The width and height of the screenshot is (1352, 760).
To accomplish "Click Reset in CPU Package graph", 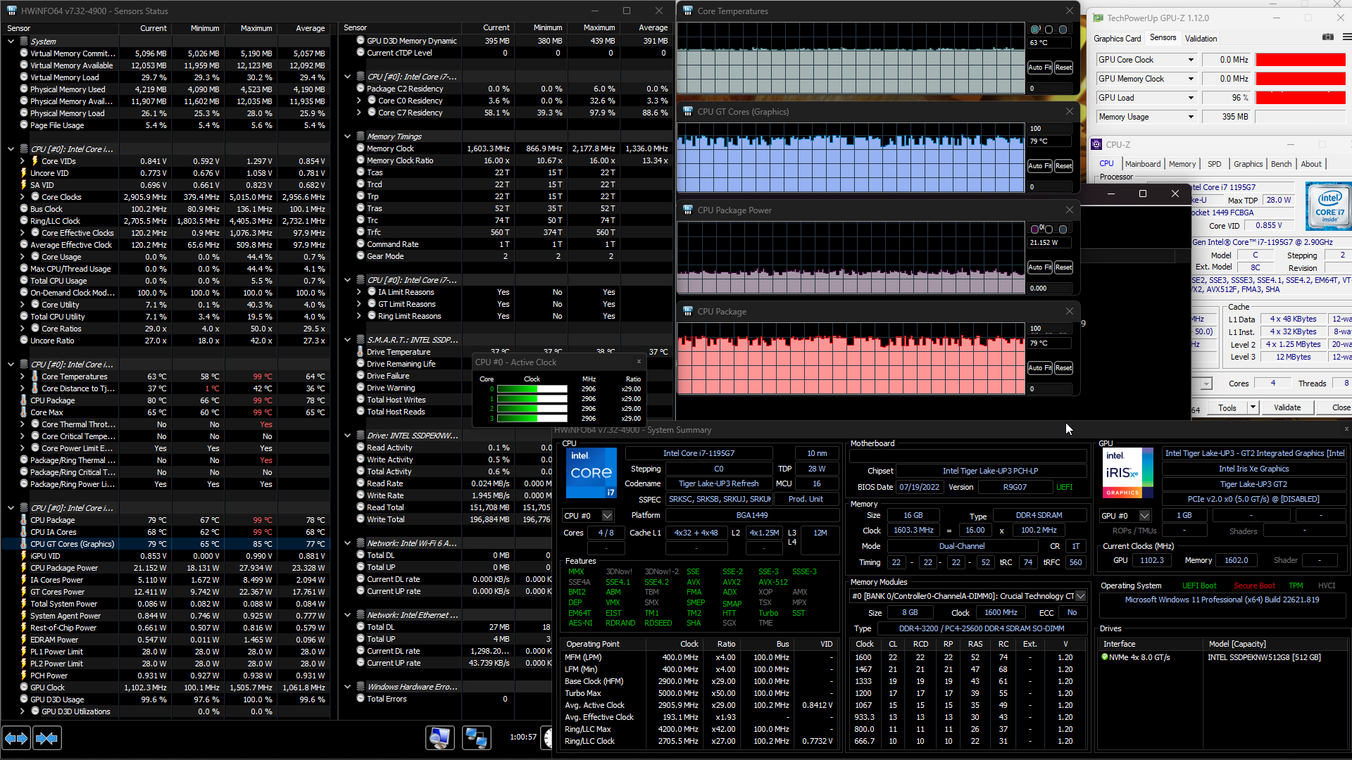I will tap(1063, 368).
